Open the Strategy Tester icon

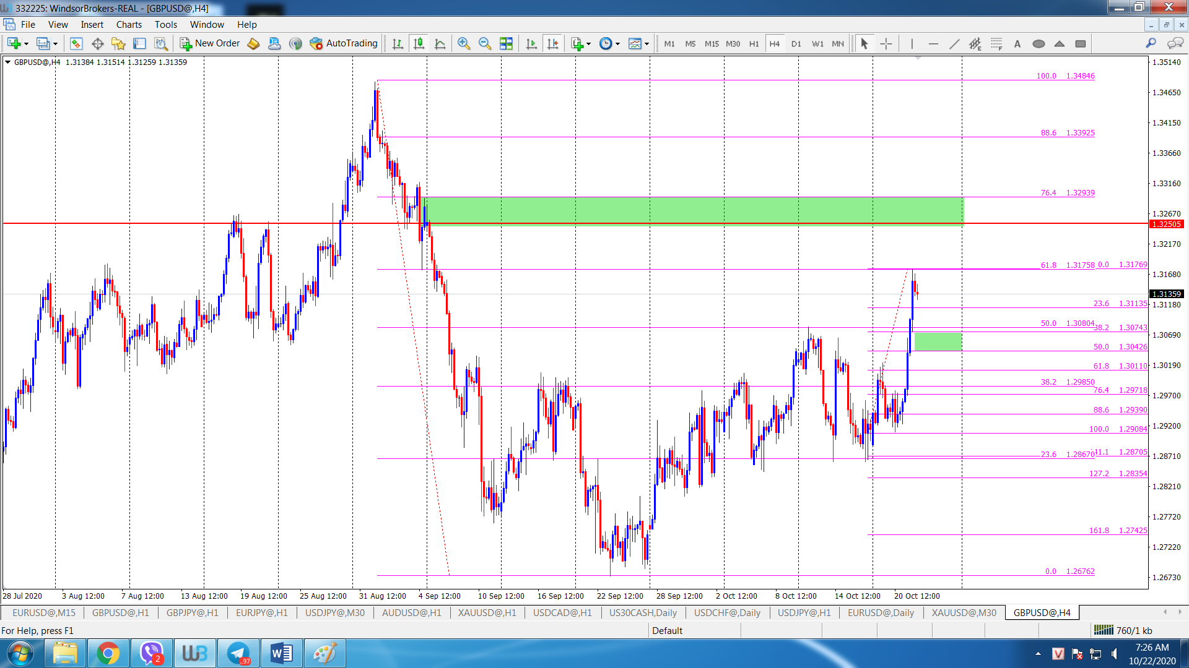160,43
